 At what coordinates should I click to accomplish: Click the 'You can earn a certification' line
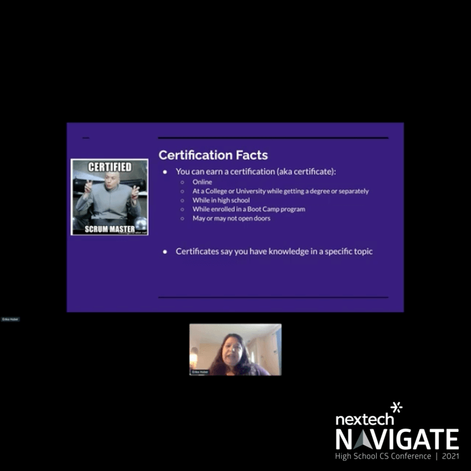256,172
